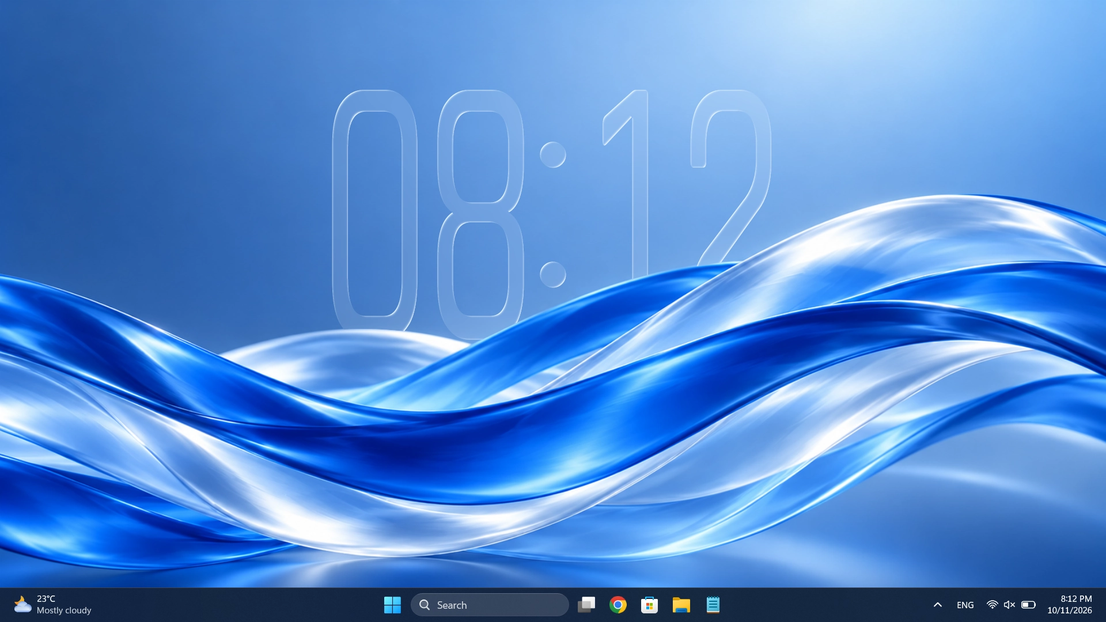Open Wi-Fi network settings icon
Viewport: 1106px width, 622px height.
[992, 605]
